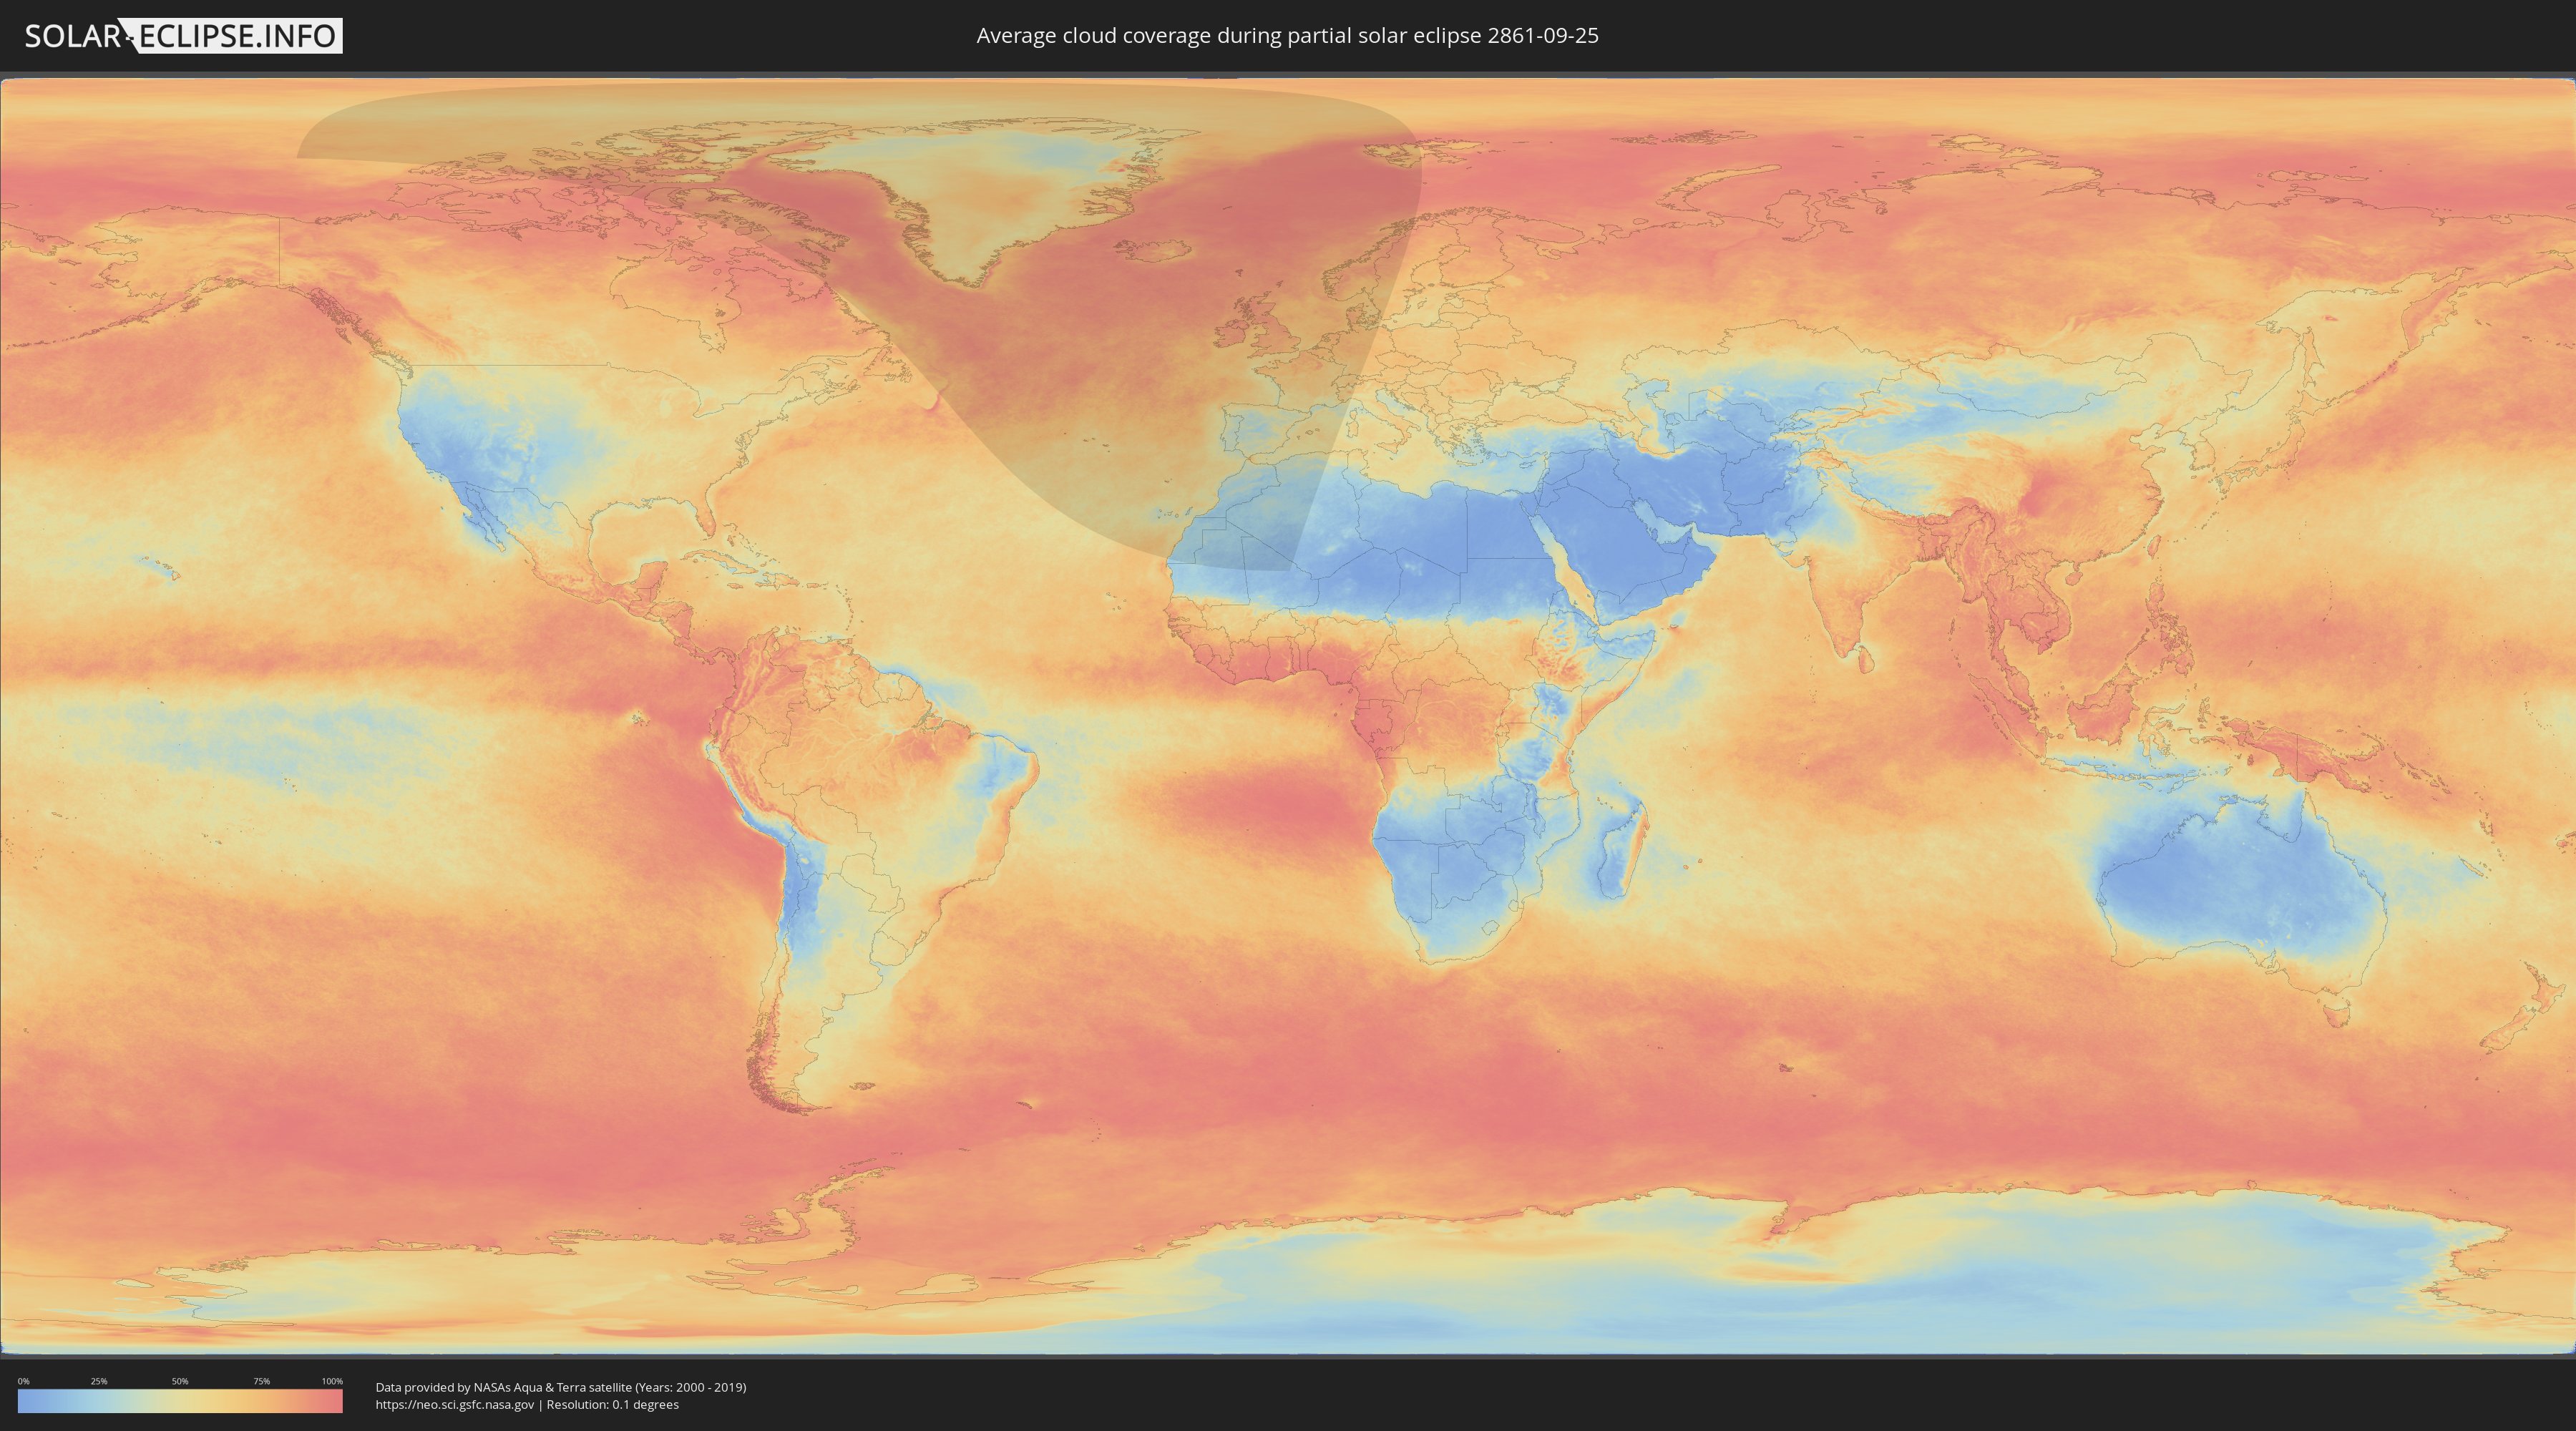This screenshot has width=2576, height=1431.
Task: Click the NASA Aqua & Terra data credit
Action: pos(561,1387)
